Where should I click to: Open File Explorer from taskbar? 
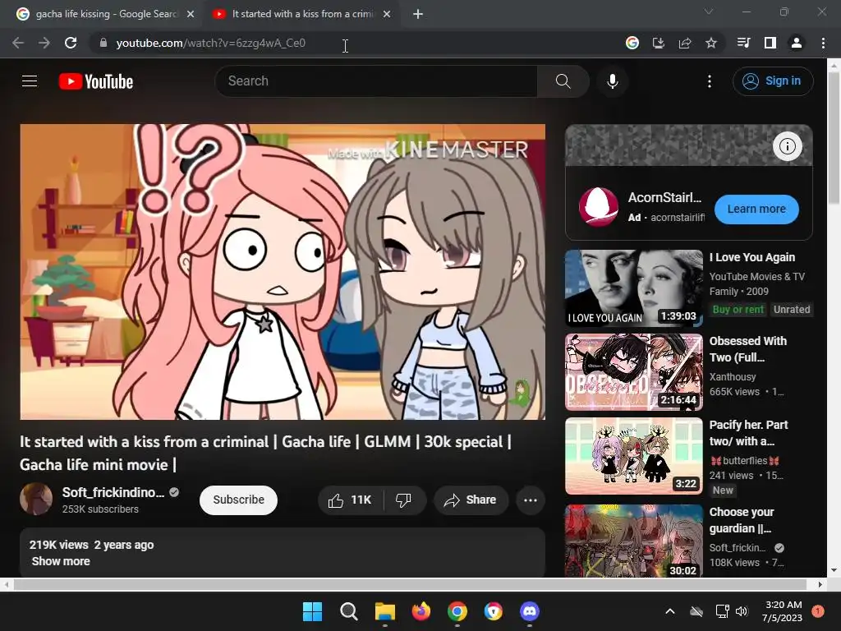pos(384,611)
